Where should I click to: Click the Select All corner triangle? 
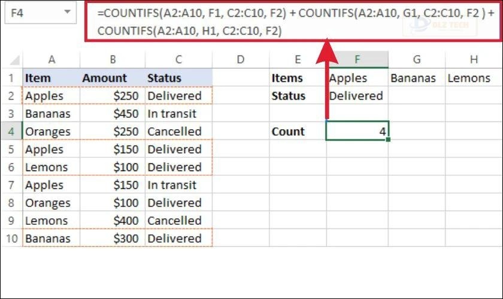12,59
